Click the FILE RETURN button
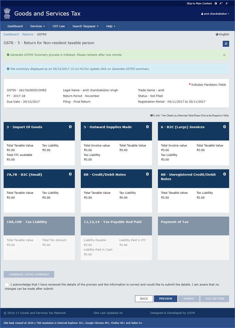Screen dimensions: 235x328 (215, 299)
